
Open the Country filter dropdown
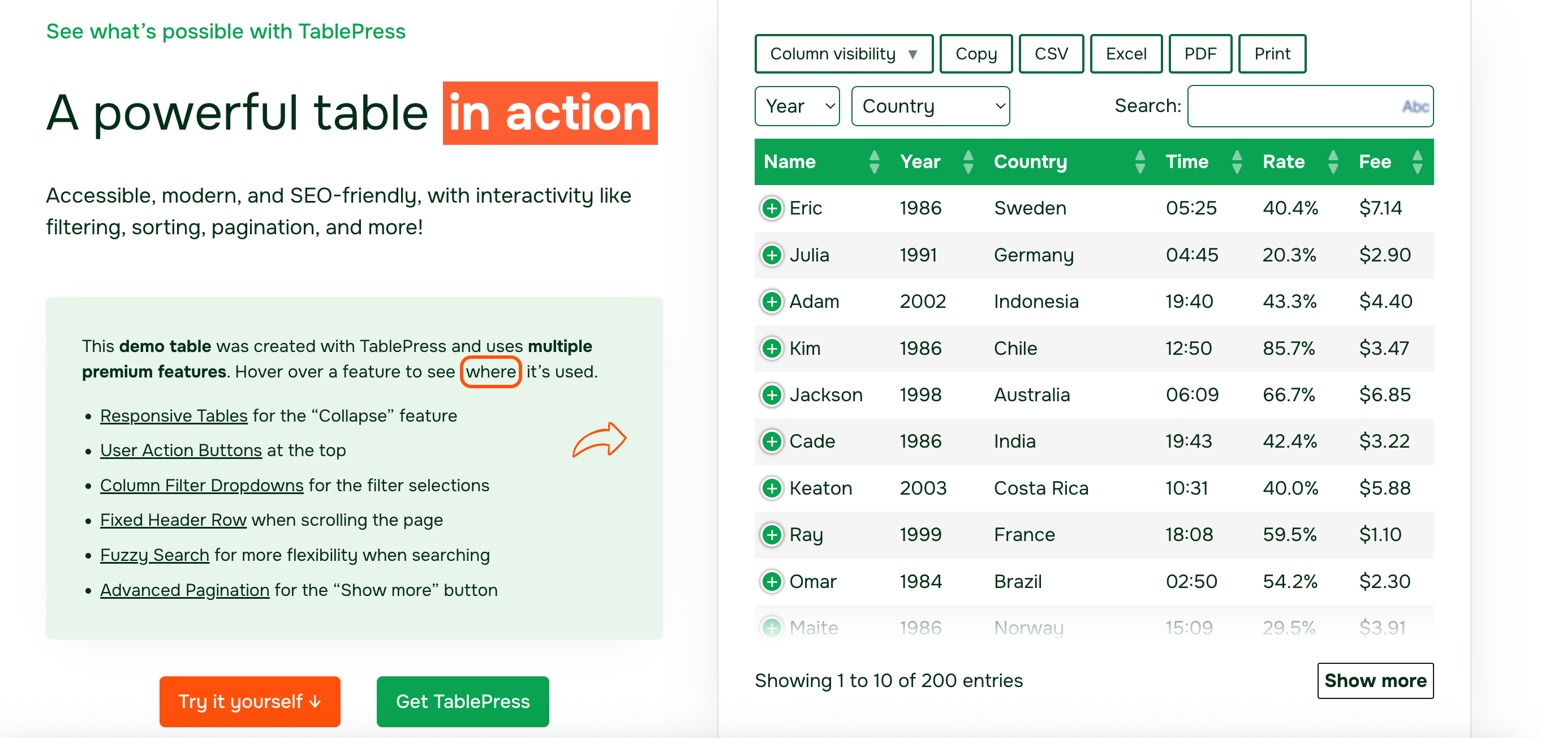pos(930,106)
